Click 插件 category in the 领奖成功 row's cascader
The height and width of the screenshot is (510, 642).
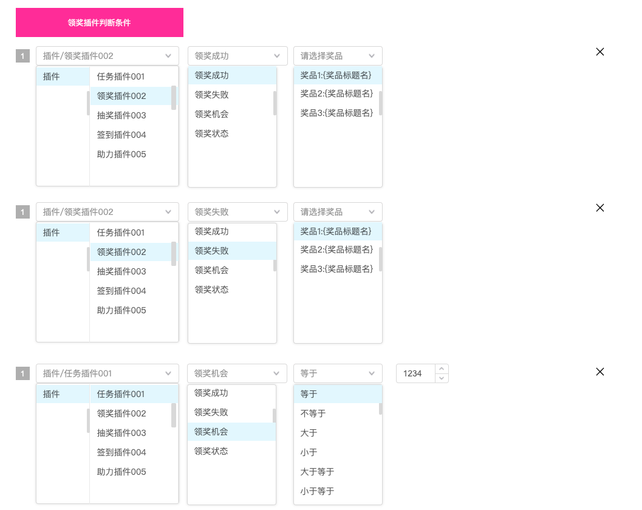click(63, 76)
